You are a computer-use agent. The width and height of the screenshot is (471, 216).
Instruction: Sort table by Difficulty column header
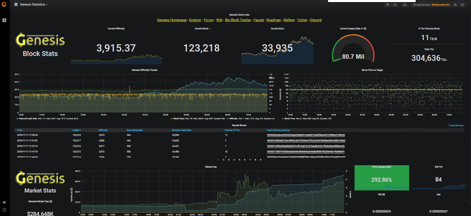(103, 130)
